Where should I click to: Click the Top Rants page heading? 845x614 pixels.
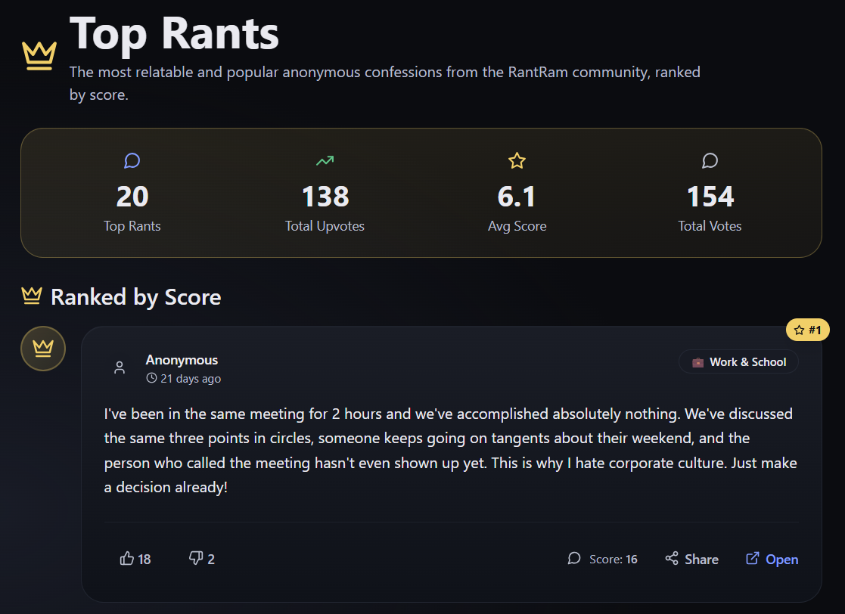[x=174, y=35]
